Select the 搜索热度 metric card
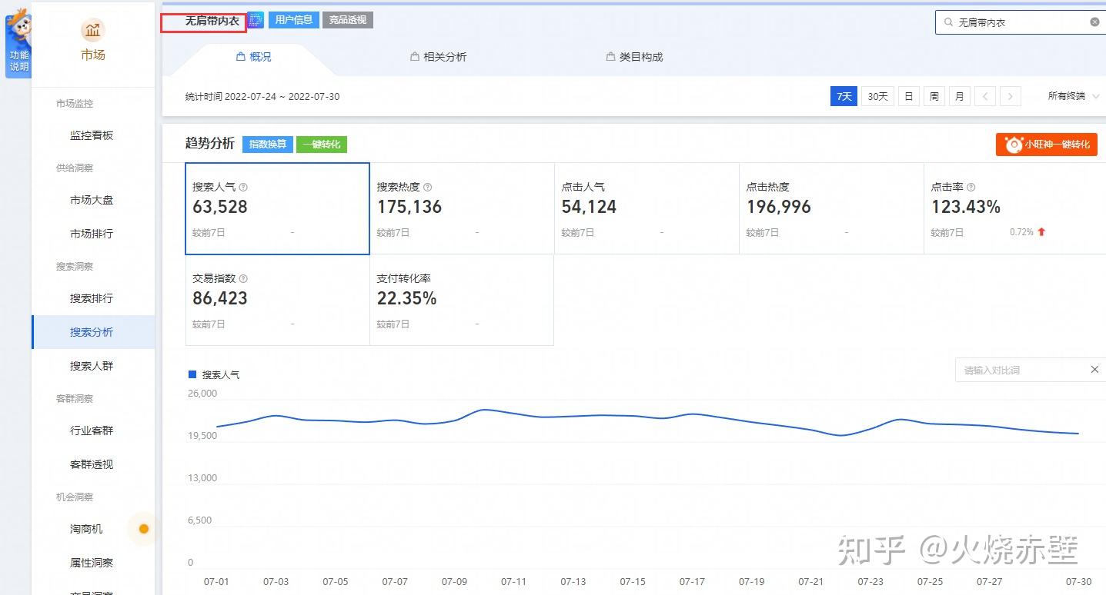Screen dimensions: 1106x595 pyautogui.click(x=462, y=208)
